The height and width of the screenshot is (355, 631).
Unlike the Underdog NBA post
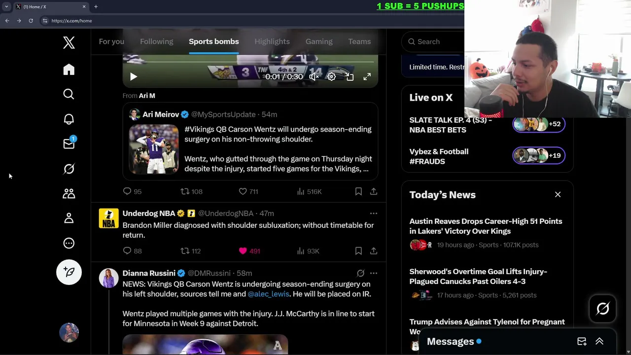point(249,251)
